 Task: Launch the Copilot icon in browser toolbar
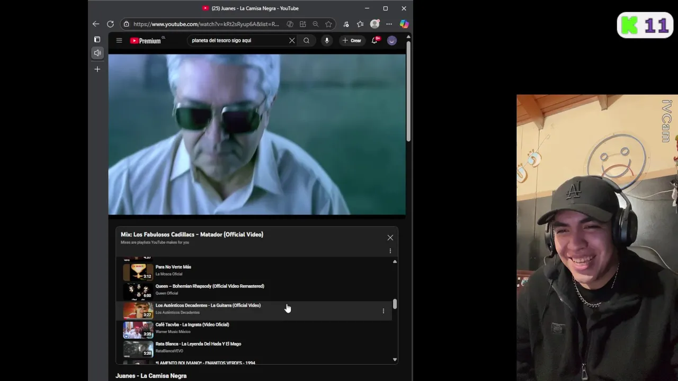404,24
